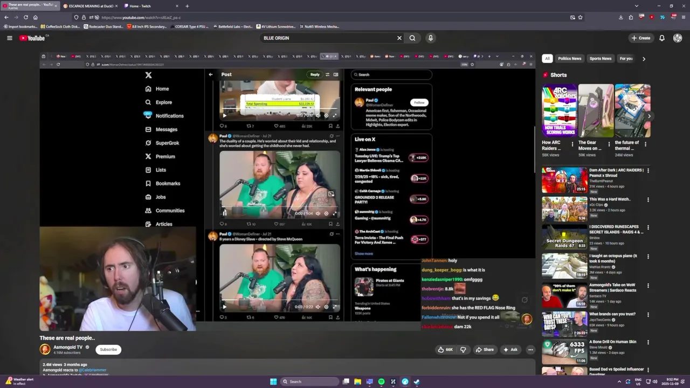
Task: Open the Nut65 Wireless Mecha bookmark
Action: point(319,26)
